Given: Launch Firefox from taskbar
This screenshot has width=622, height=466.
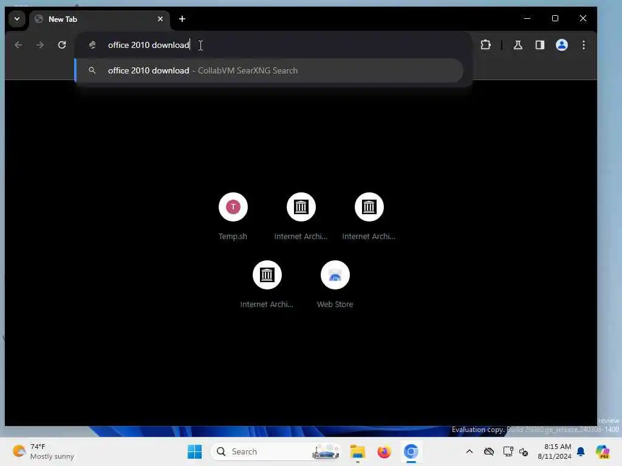Looking at the screenshot, I should click(384, 451).
